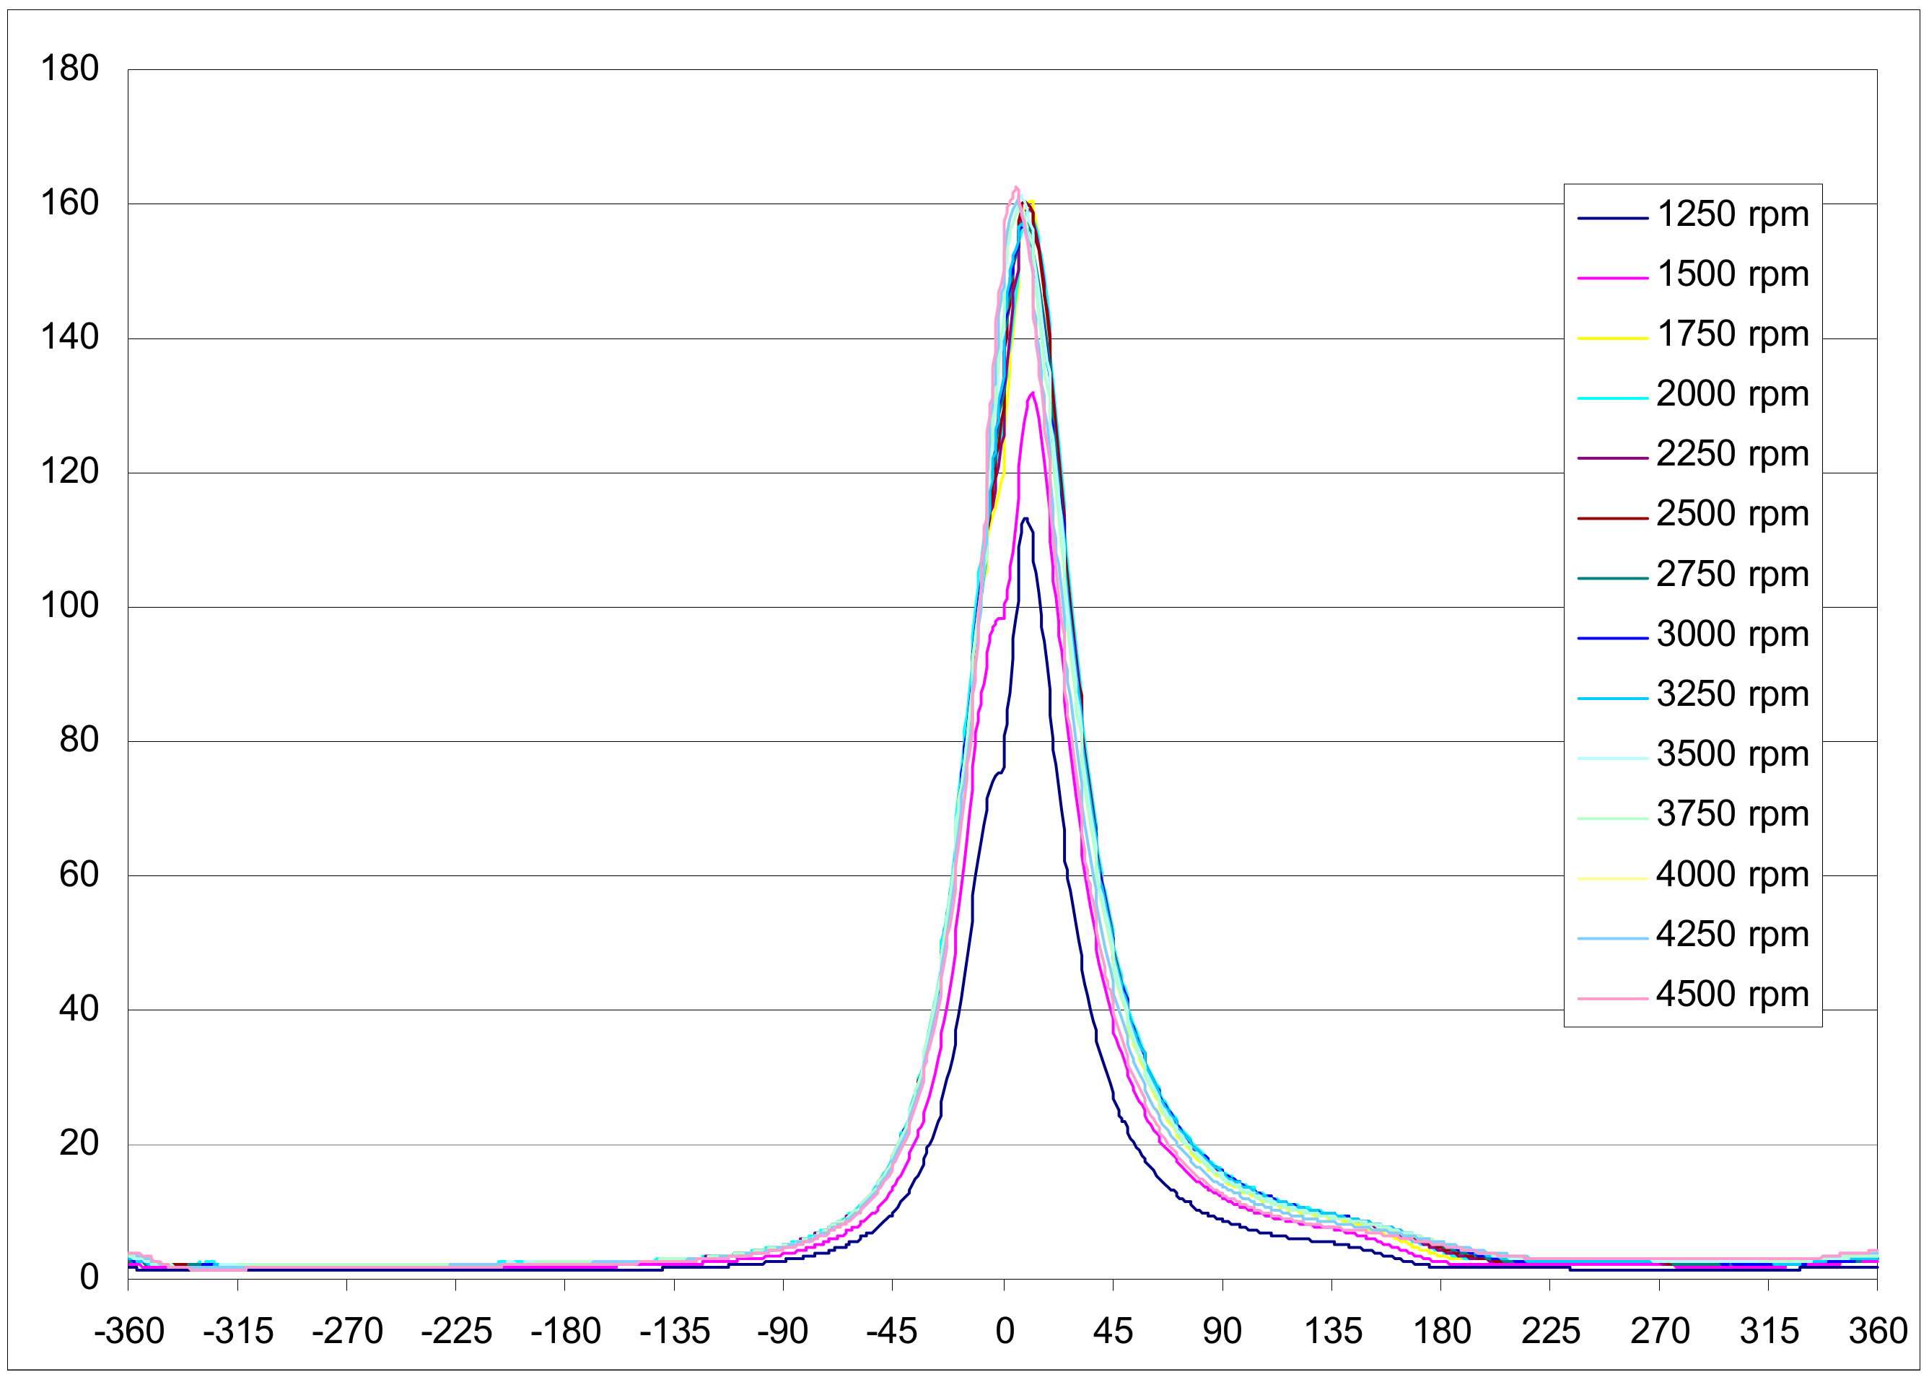Click the 1250 rpm legend entry
1929x1377 pixels.
pos(1731,214)
